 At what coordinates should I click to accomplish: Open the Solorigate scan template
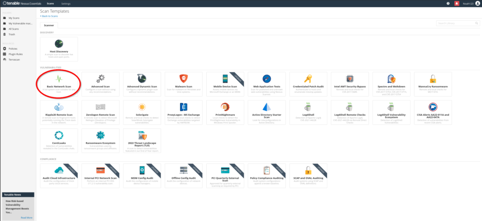coord(142,112)
